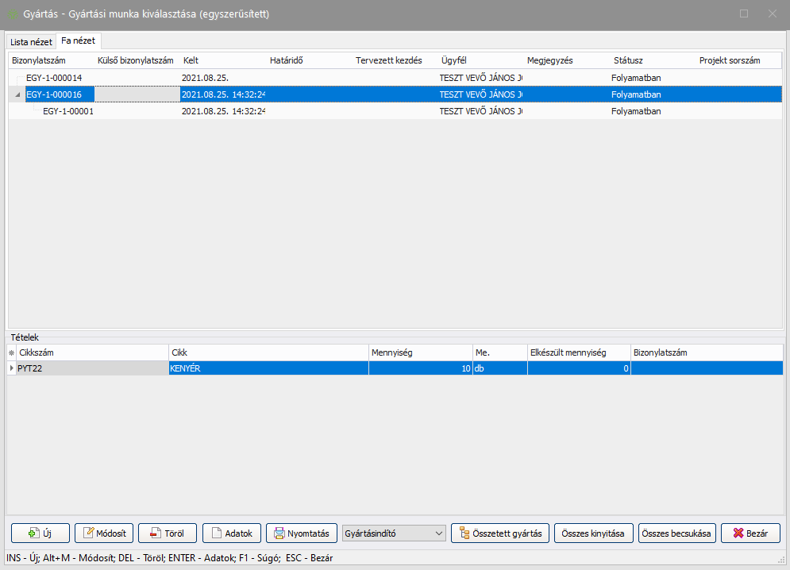This screenshot has height=570, width=790.
Task: Click the green plus Új icon
Action: click(33, 533)
